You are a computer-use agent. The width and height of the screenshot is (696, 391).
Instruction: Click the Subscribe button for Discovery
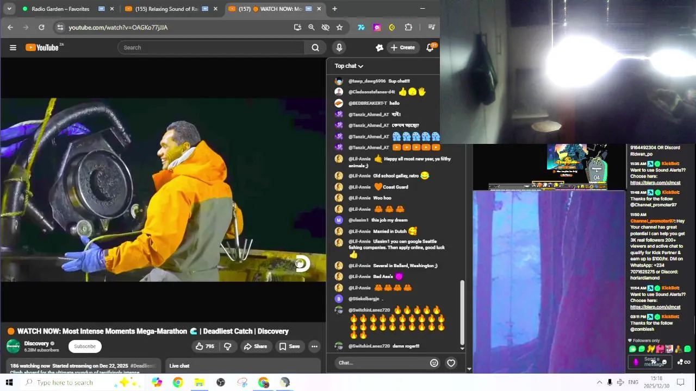pos(85,346)
